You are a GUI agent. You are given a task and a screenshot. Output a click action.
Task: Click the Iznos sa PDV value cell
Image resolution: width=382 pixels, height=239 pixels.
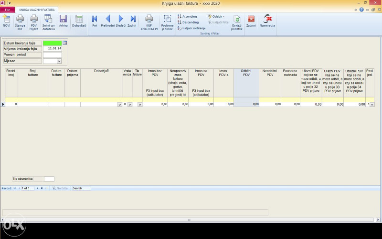pyautogui.click(x=201, y=104)
